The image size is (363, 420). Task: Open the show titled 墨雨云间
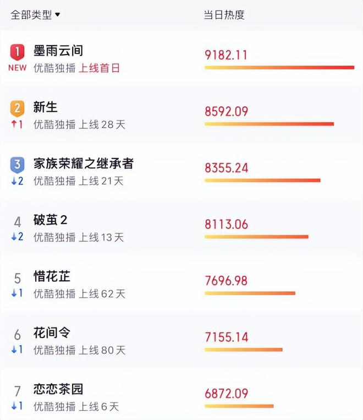pos(58,51)
